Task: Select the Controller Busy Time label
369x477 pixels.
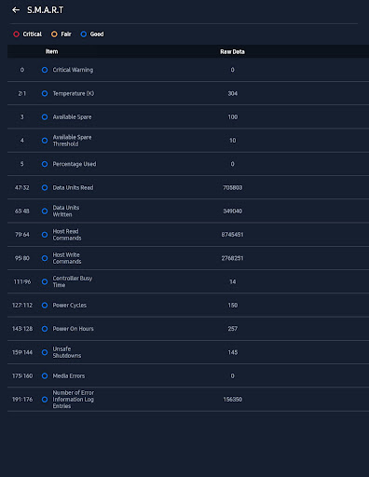Action: pos(73,281)
